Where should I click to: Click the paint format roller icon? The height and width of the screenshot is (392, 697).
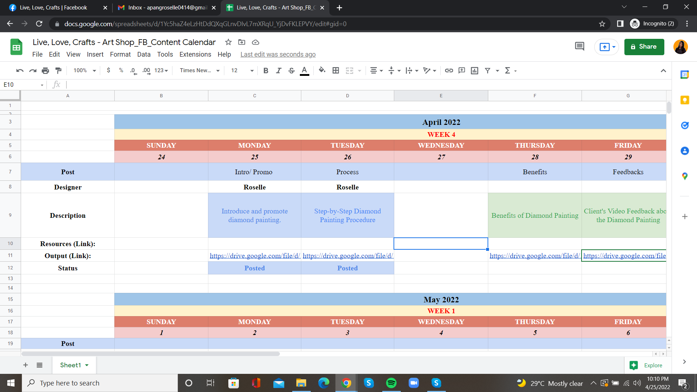tap(58, 70)
